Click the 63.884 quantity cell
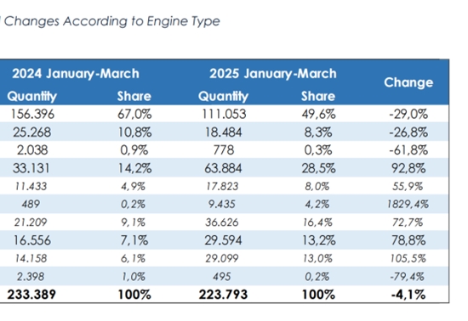The height and width of the screenshot is (321, 468). coord(223,168)
